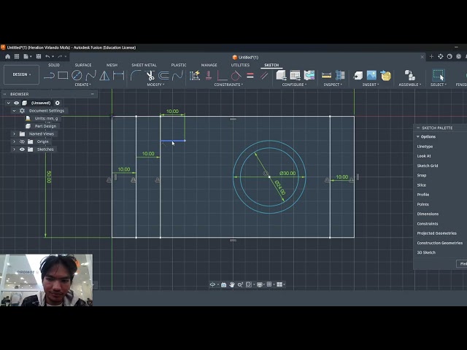Collapse the Document Settings node

click(14, 111)
